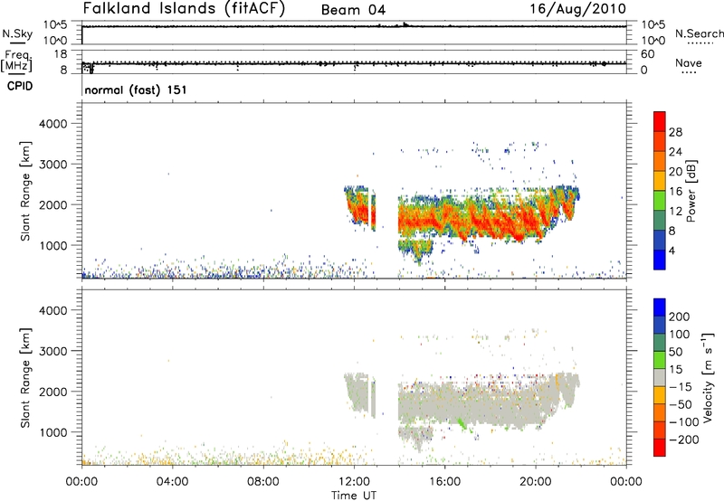Click the "Velocity [m s-1]" colorbar title
The width and height of the screenshot is (724, 501).
[709, 377]
